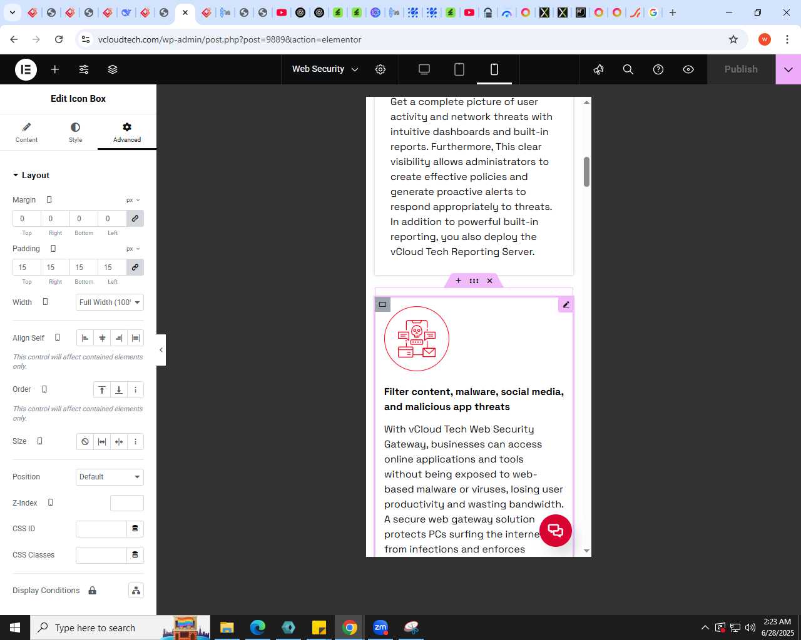Add container with handle plus icon
The height and width of the screenshot is (640, 801).
[458, 281]
